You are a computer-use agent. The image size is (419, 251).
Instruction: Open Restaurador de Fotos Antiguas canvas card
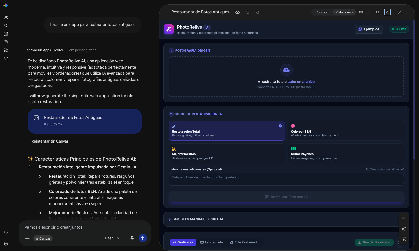[x=85, y=121]
